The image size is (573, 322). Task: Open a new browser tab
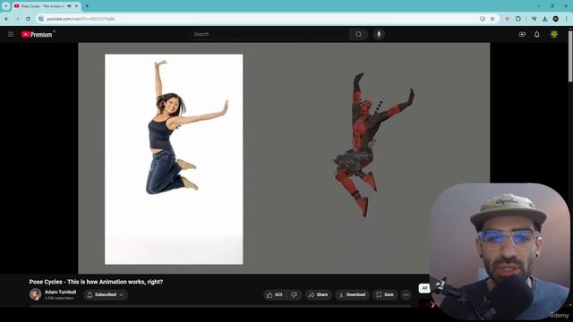pos(87,6)
